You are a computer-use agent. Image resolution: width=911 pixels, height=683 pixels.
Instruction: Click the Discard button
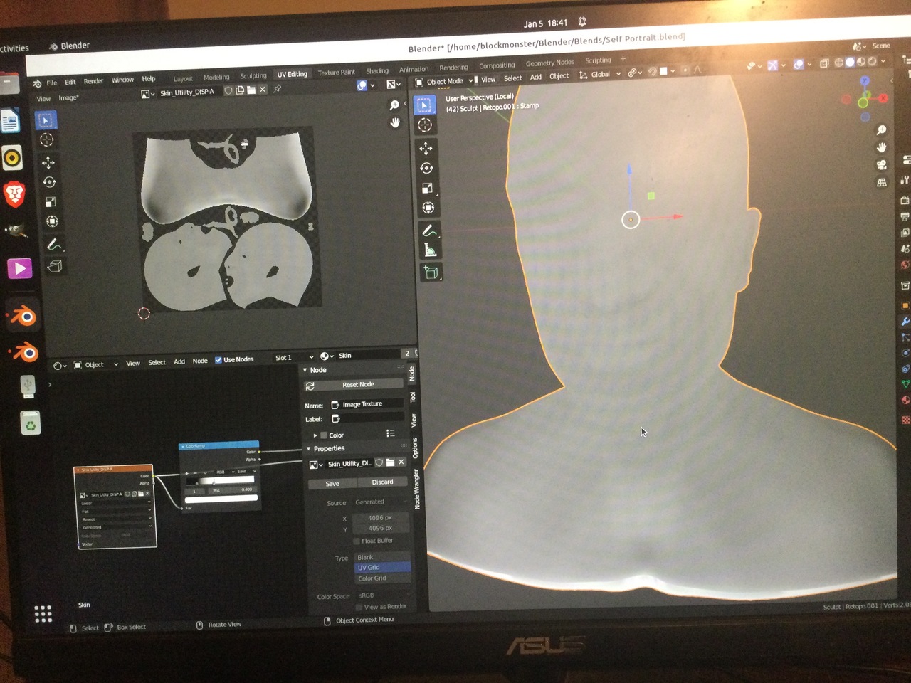point(382,482)
